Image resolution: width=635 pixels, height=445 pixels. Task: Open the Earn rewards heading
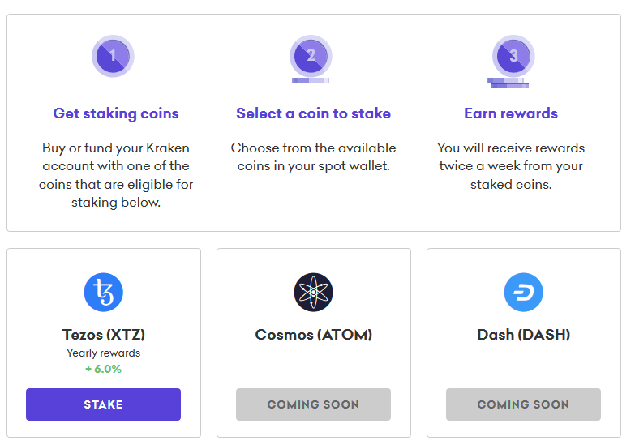pos(511,113)
